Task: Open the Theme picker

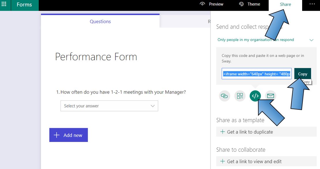Action: click(249, 4)
